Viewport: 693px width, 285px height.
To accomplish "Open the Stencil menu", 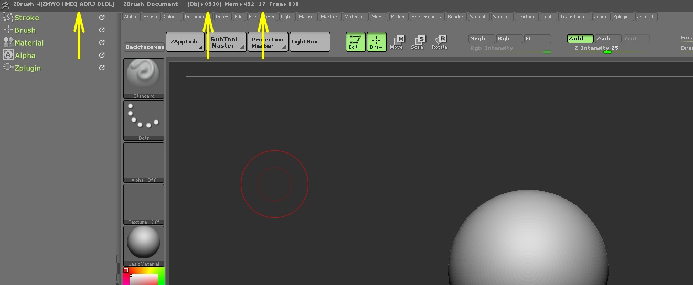I will [x=477, y=17].
